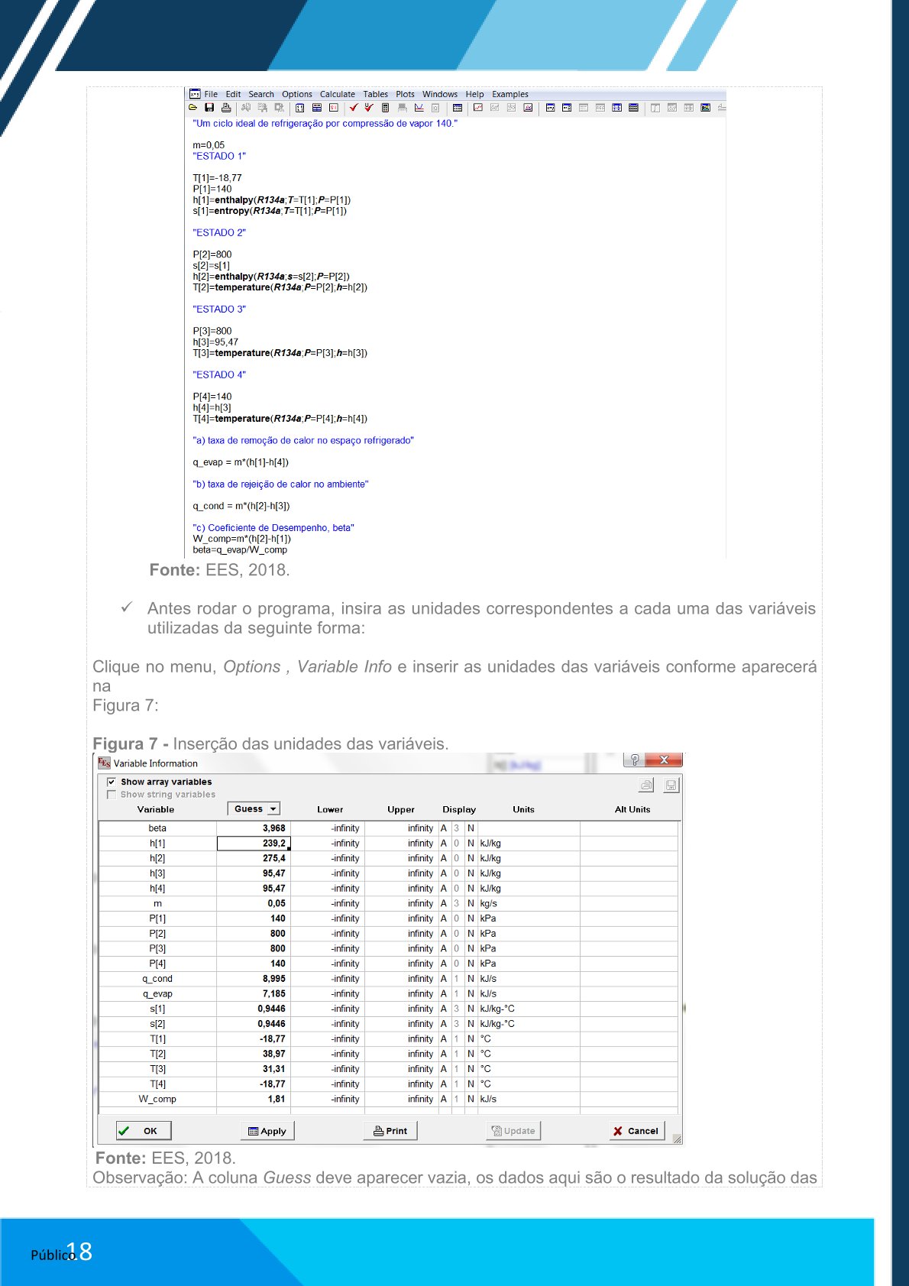Click the Formatted Equations window toolbar icon

[567, 108]
